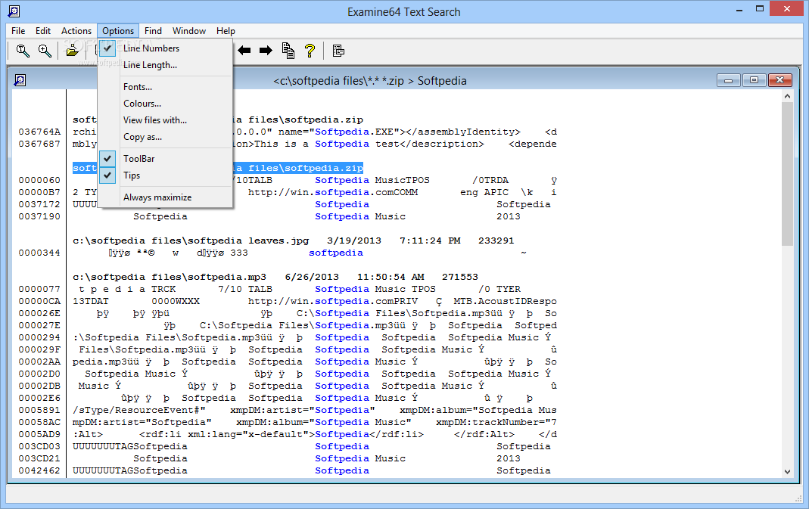Click line number 00000CA
The width and height of the screenshot is (809, 509).
pyautogui.click(x=39, y=301)
